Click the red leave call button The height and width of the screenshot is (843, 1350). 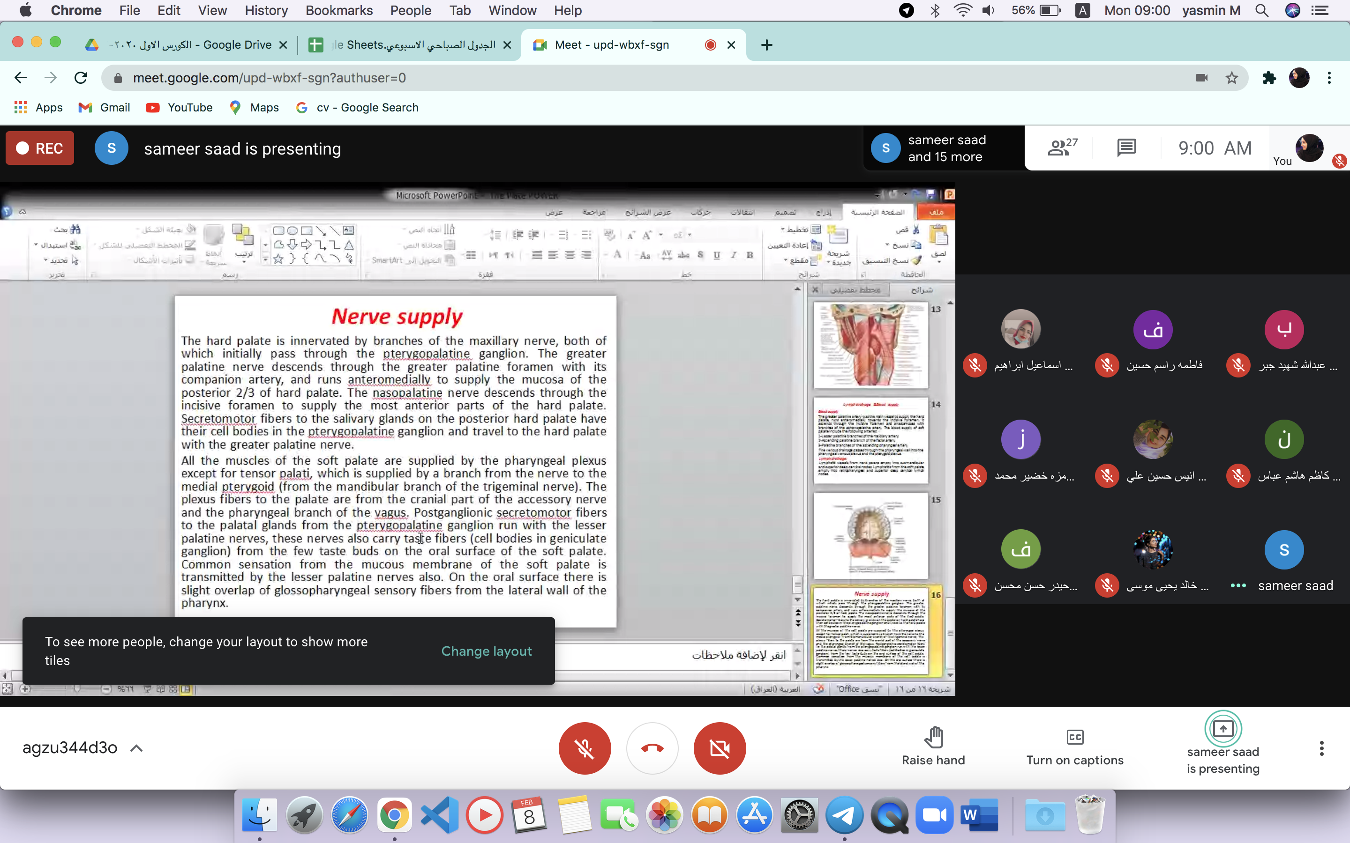(x=652, y=747)
